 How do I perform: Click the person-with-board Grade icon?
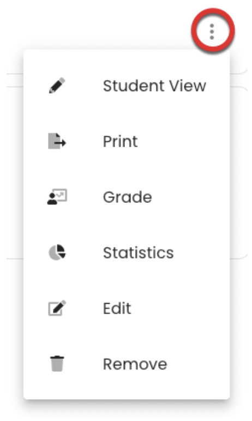57,197
